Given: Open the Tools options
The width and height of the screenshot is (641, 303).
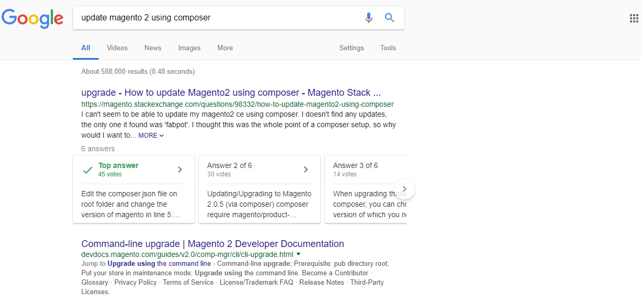Looking at the screenshot, I should 388,48.
